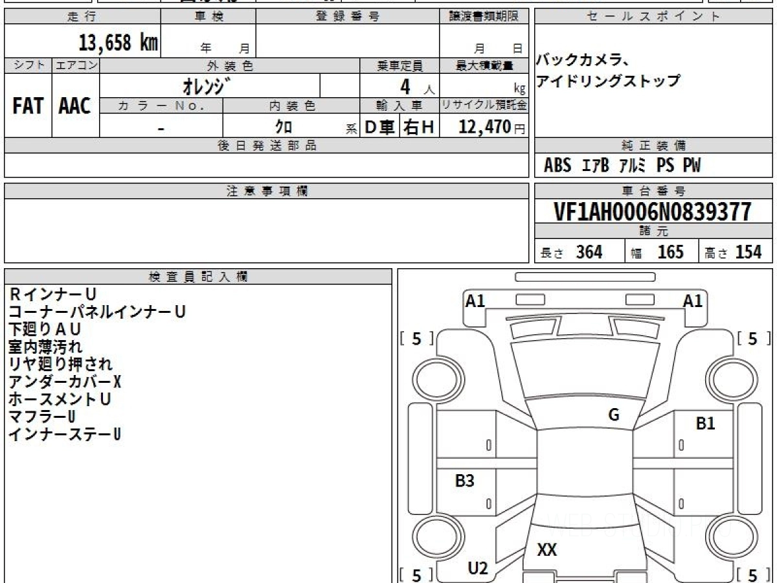The width and height of the screenshot is (777, 583).
Task: Select the FAT shift type cell
Action: tap(28, 106)
